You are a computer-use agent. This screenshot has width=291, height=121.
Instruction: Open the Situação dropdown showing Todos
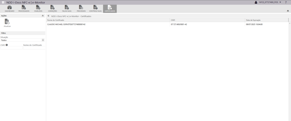[22, 40]
